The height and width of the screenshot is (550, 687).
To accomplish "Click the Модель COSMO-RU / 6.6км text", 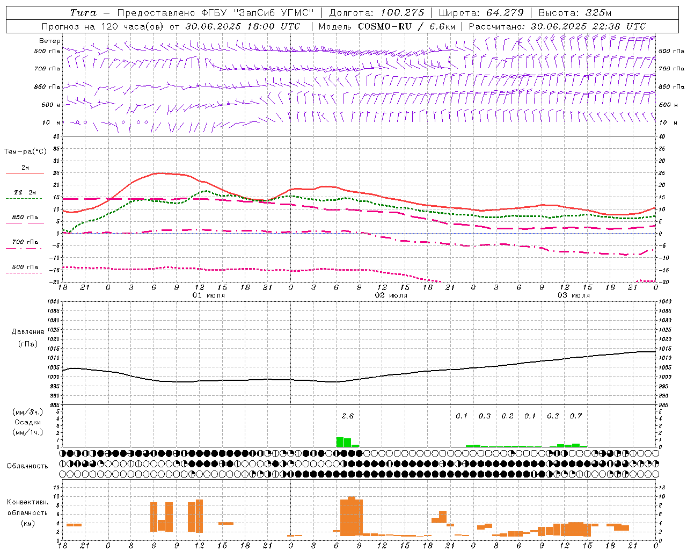I will [x=387, y=26].
